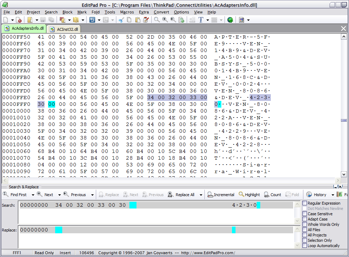Open the dropdown arrow next to New file
Image resolution: width=349 pixels, height=257 pixels.
click(12, 20)
